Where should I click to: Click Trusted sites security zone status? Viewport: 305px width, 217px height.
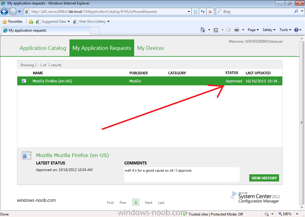[x=213, y=214]
